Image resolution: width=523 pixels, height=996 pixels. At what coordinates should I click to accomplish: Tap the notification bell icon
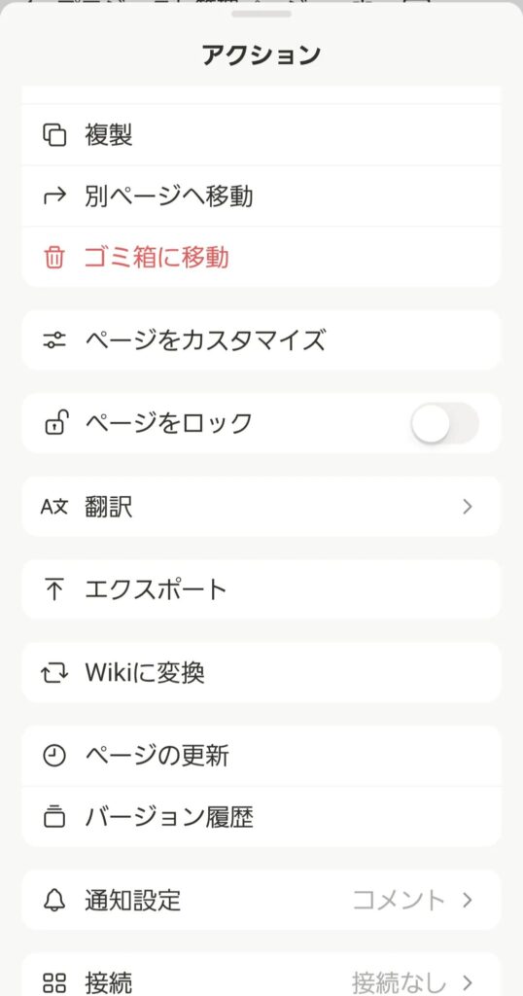click(x=54, y=900)
